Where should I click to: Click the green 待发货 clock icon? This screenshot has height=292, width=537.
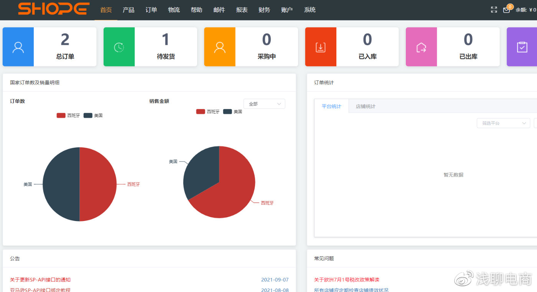point(119,46)
